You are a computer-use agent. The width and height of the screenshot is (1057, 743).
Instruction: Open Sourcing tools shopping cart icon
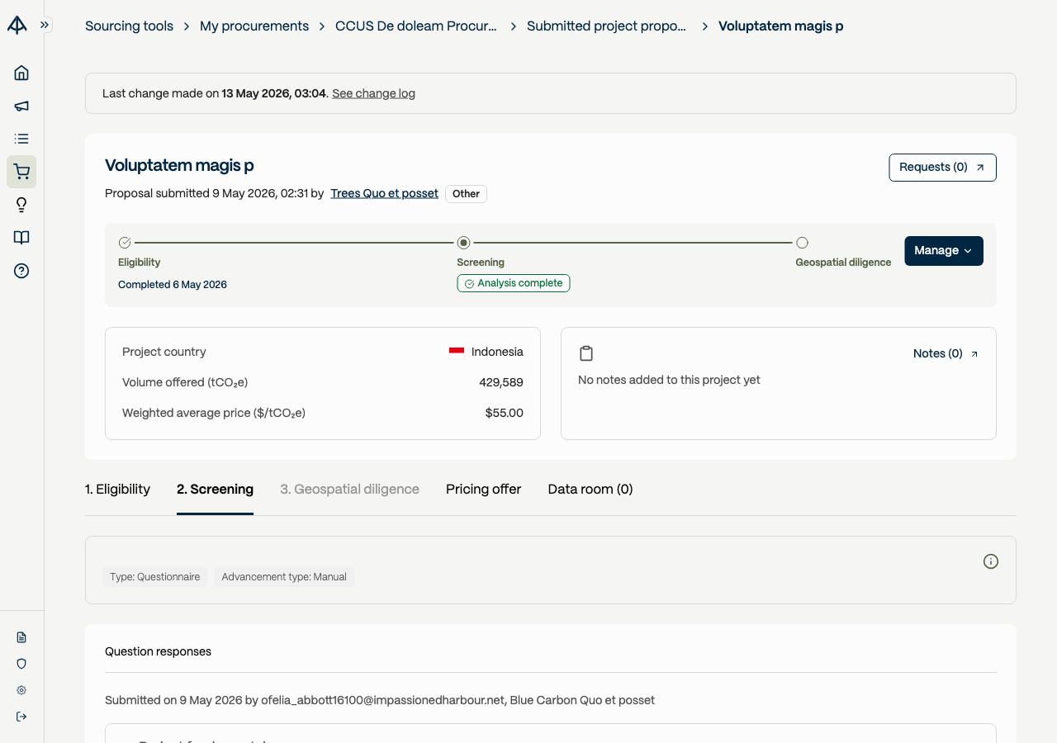21,172
